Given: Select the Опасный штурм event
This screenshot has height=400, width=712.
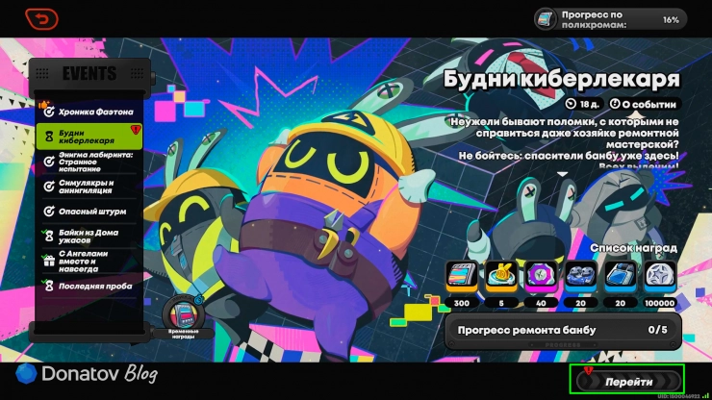Looking at the screenshot, I should (x=89, y=212).
